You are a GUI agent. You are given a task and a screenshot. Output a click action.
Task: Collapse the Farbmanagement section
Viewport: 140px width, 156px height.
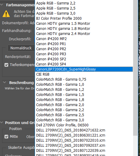(x=1, y=5)
